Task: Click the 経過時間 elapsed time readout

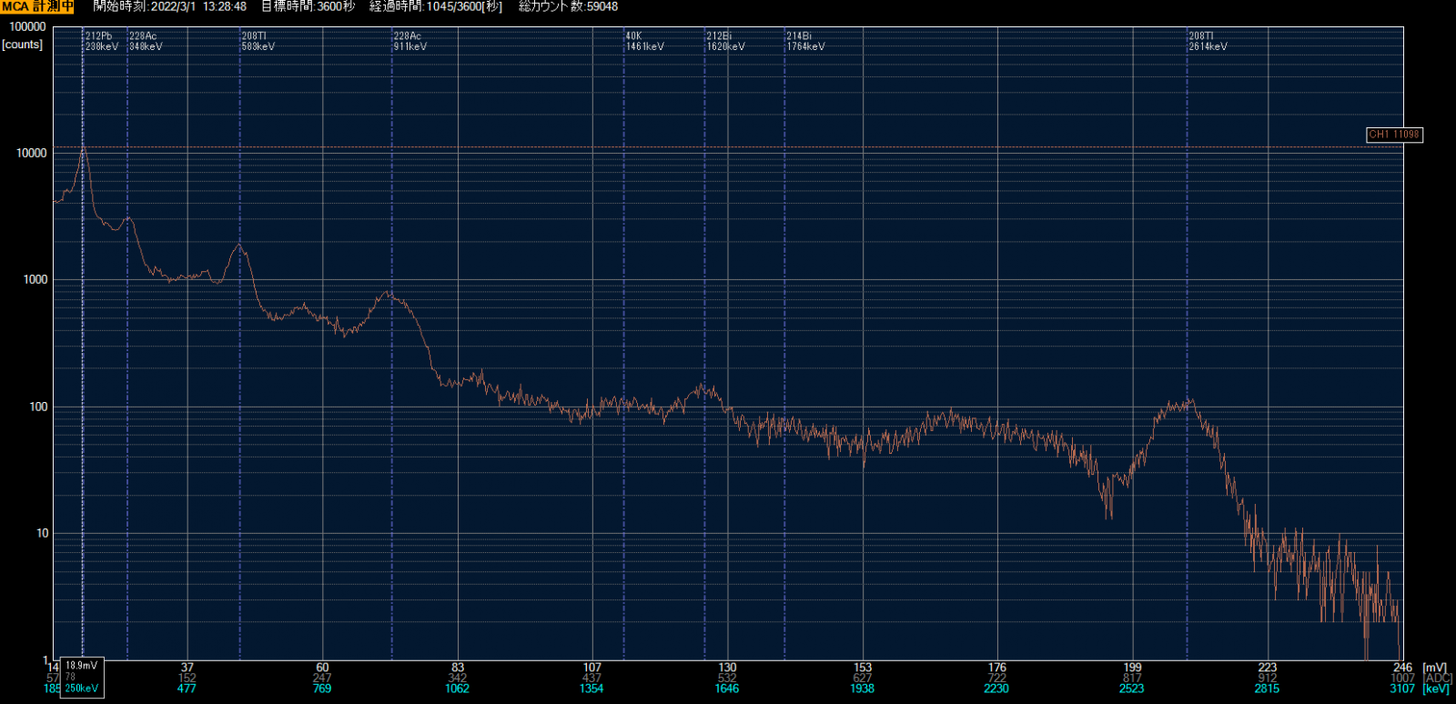Action: 436,6
